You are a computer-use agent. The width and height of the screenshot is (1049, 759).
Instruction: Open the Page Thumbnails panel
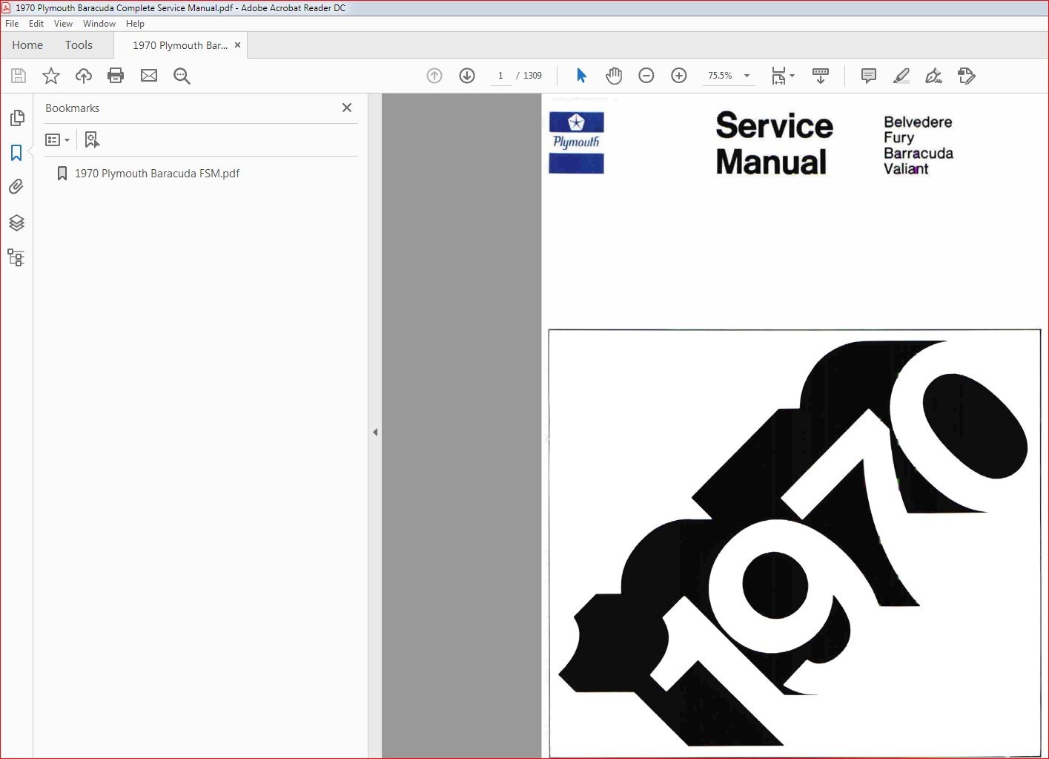tap(17, 118)
